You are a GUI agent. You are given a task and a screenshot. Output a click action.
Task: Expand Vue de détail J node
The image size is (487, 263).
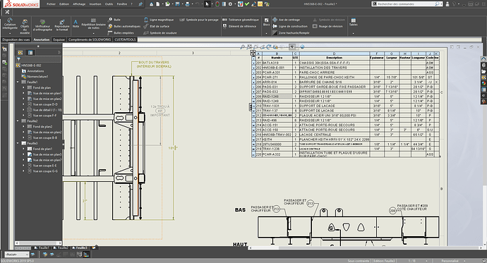[23, 110]
